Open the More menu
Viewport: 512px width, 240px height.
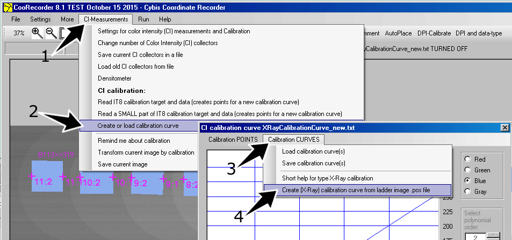click(67, 19)
